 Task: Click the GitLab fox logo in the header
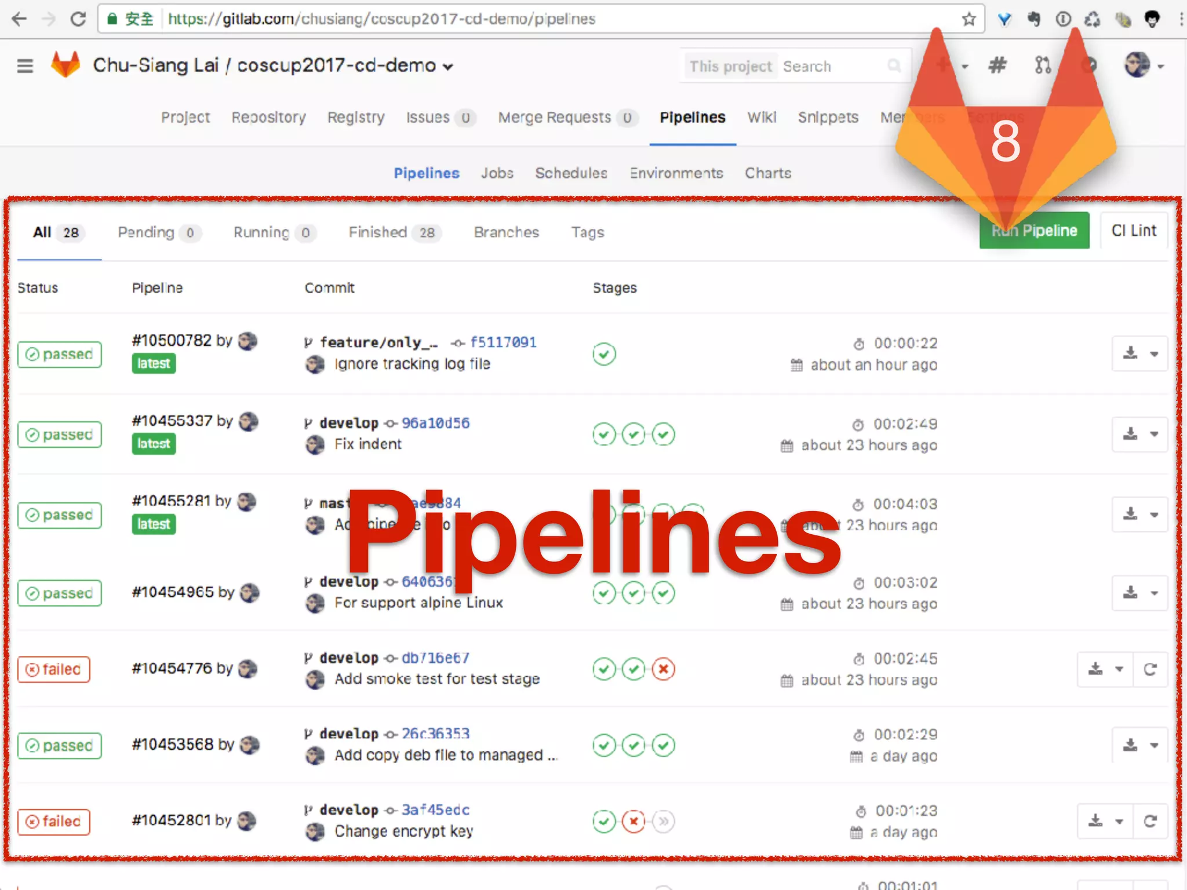coord(65,64)
